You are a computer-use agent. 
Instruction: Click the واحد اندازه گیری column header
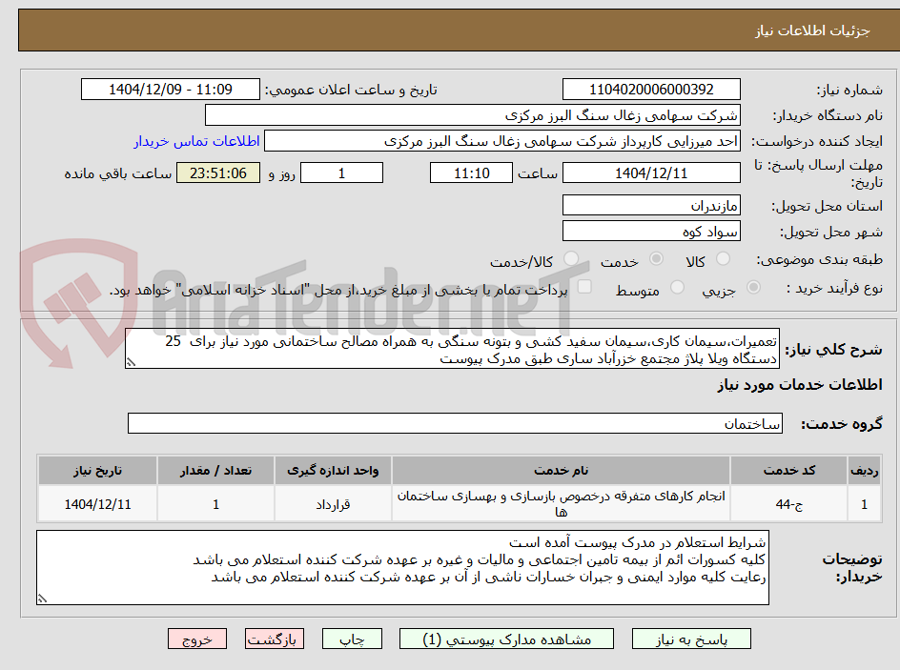333,471
